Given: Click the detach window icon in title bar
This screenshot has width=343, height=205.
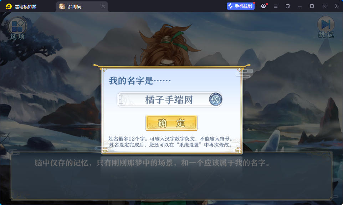Looking at the screenshot, I should pyautogui.click(x=288, y=6).
